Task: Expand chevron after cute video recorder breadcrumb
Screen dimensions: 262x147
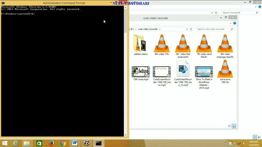Action: [x=160, y=29]
